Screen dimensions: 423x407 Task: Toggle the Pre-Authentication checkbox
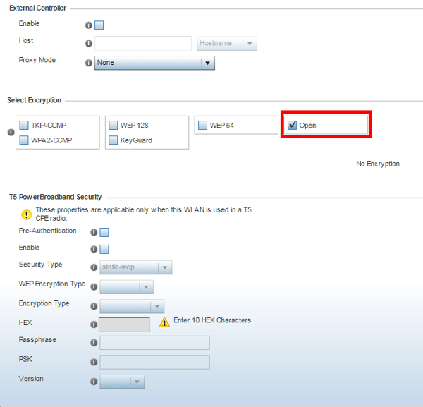[x=104, y=232]
